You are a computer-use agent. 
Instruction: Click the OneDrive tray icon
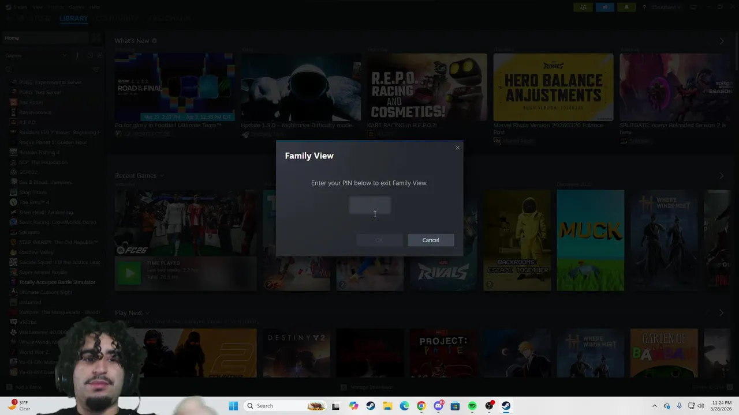coord(667,406)
